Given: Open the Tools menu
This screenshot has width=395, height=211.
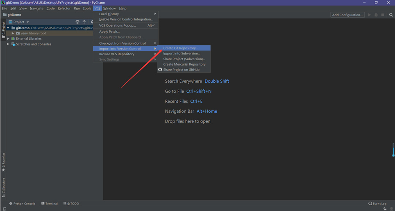Looking at the screenshot, I should pyautogui.click(x=87, y=8).
